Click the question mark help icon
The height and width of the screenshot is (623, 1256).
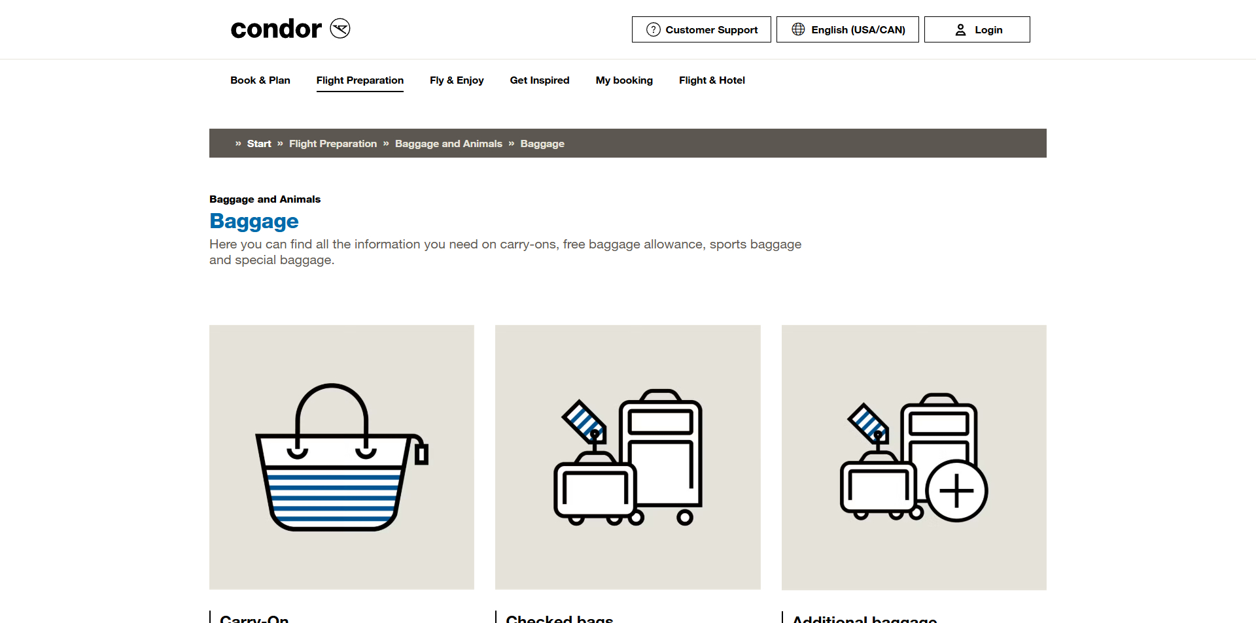click(653, 29)
